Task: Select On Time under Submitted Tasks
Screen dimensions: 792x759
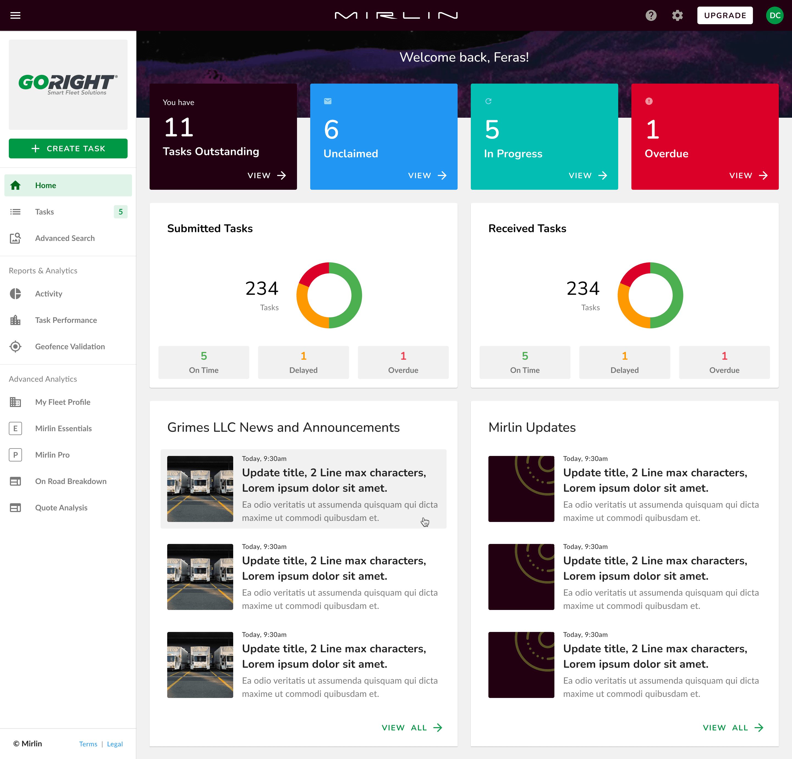Action: pos(204,362)
